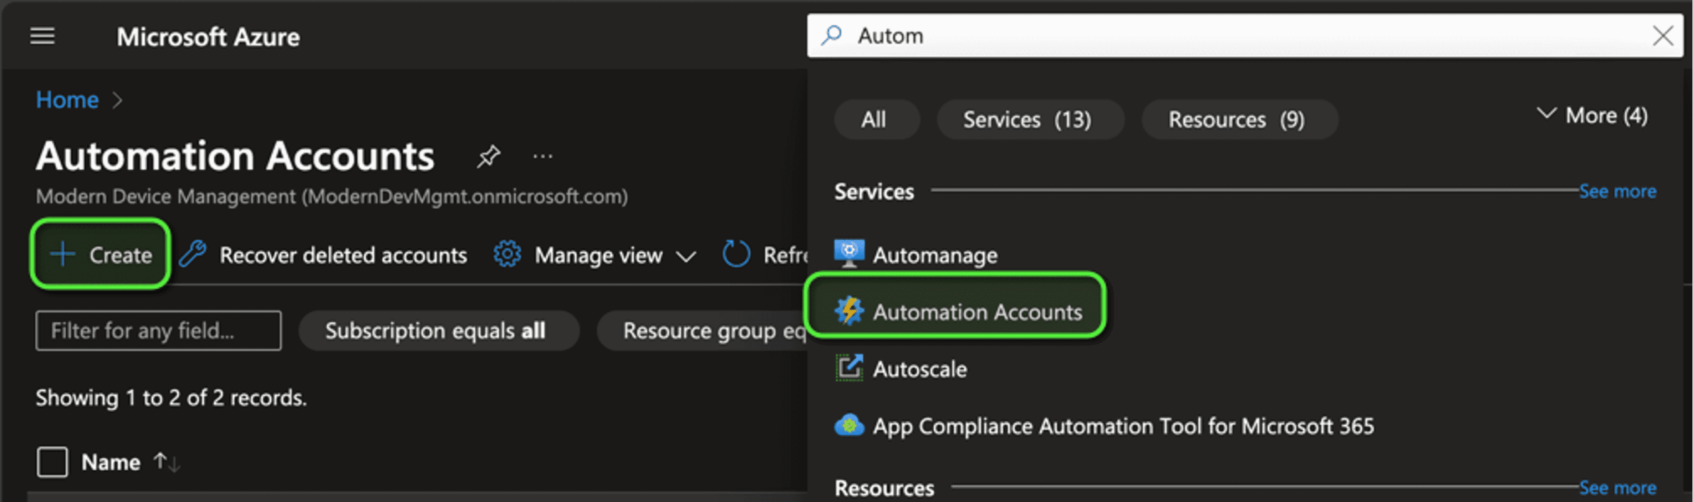Click the search magnifier icon
Image resolution: width=1693 pixels, height=502 pixels.
point(831,35)
